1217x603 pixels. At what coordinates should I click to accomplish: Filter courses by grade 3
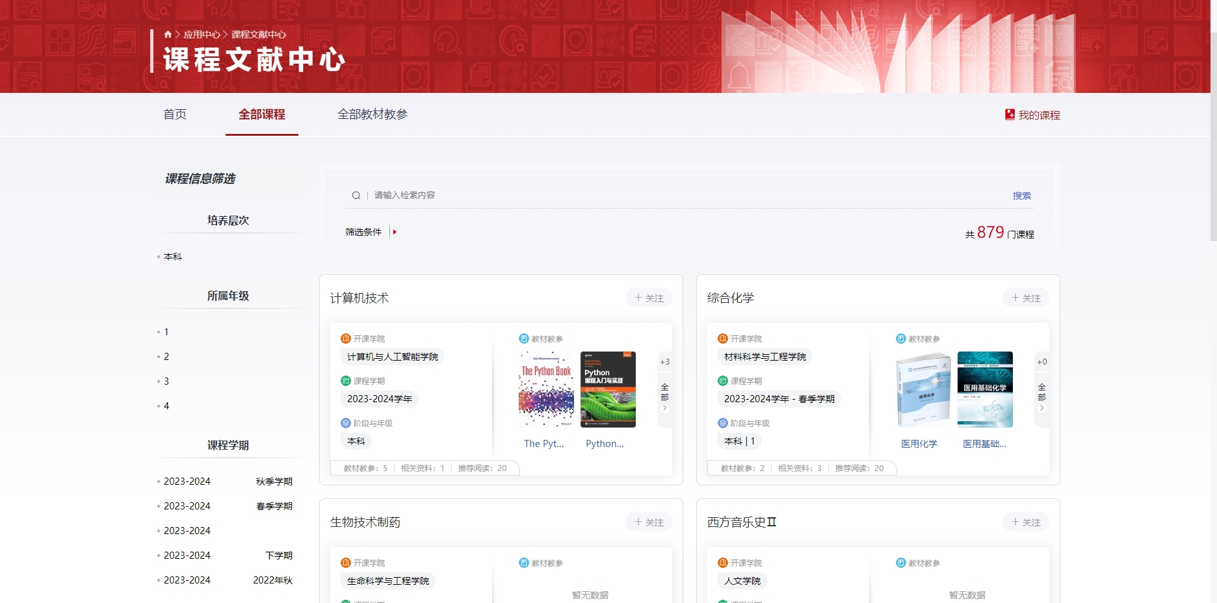click(x=166, y=381)
